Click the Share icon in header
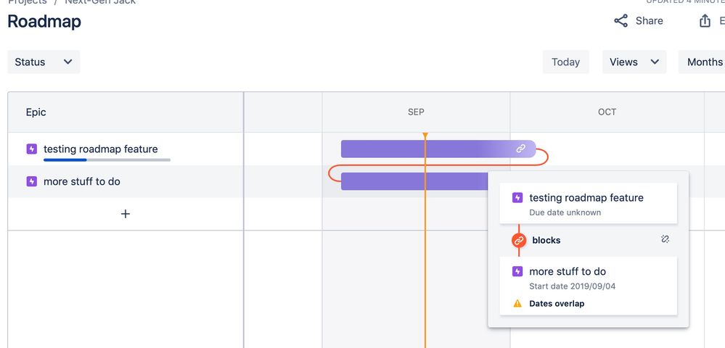The height and width of the screenshot is (348, 725). coord(620,21)
